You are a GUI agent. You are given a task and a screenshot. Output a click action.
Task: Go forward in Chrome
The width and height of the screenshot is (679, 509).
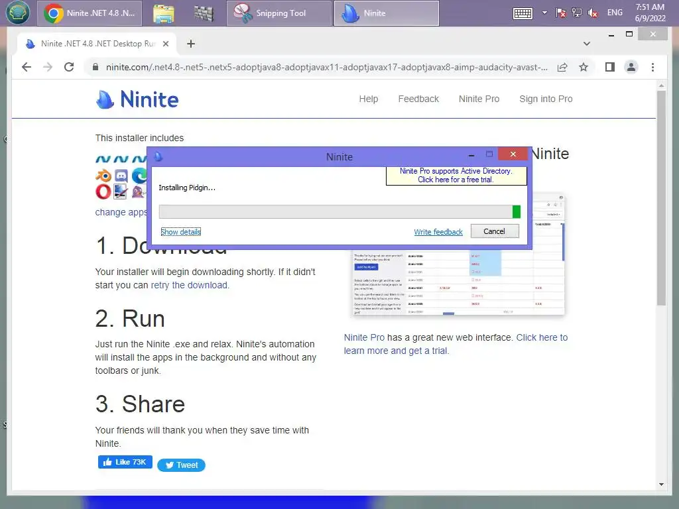48,67
